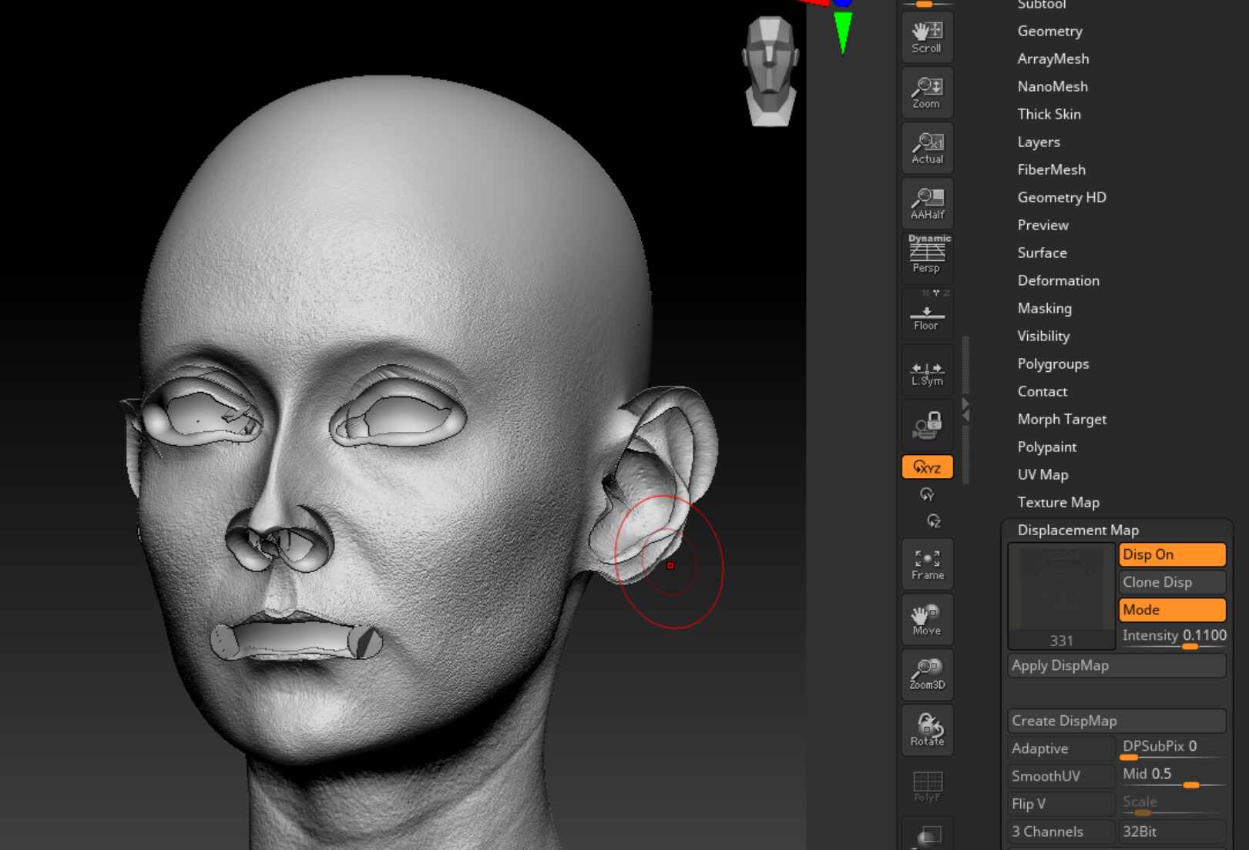Toggle the Floor grid display
The image size is (1249, 850).
coord(927,313)
